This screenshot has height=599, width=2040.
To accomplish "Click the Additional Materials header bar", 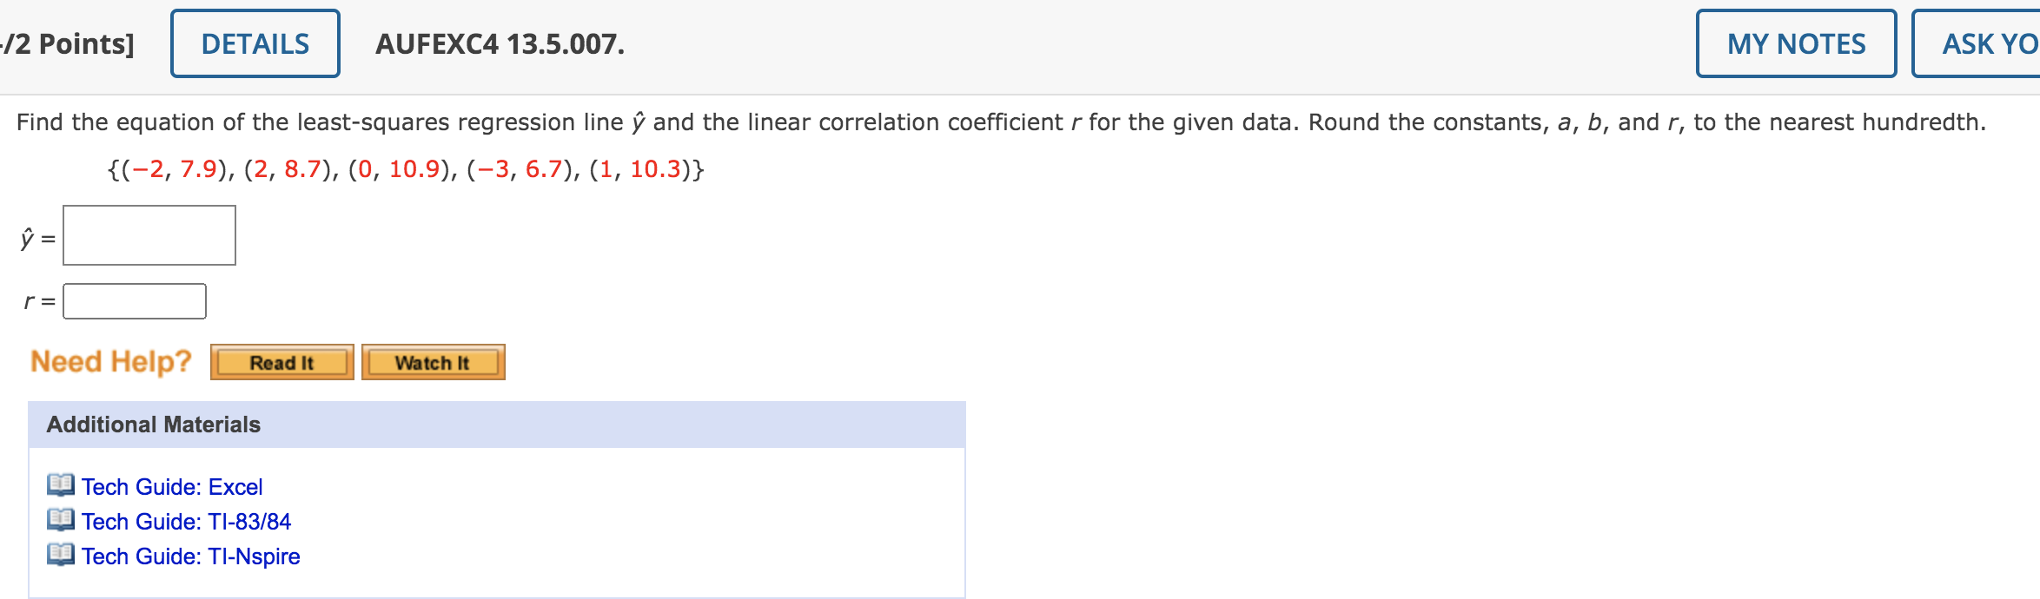I will click(152, 425).
